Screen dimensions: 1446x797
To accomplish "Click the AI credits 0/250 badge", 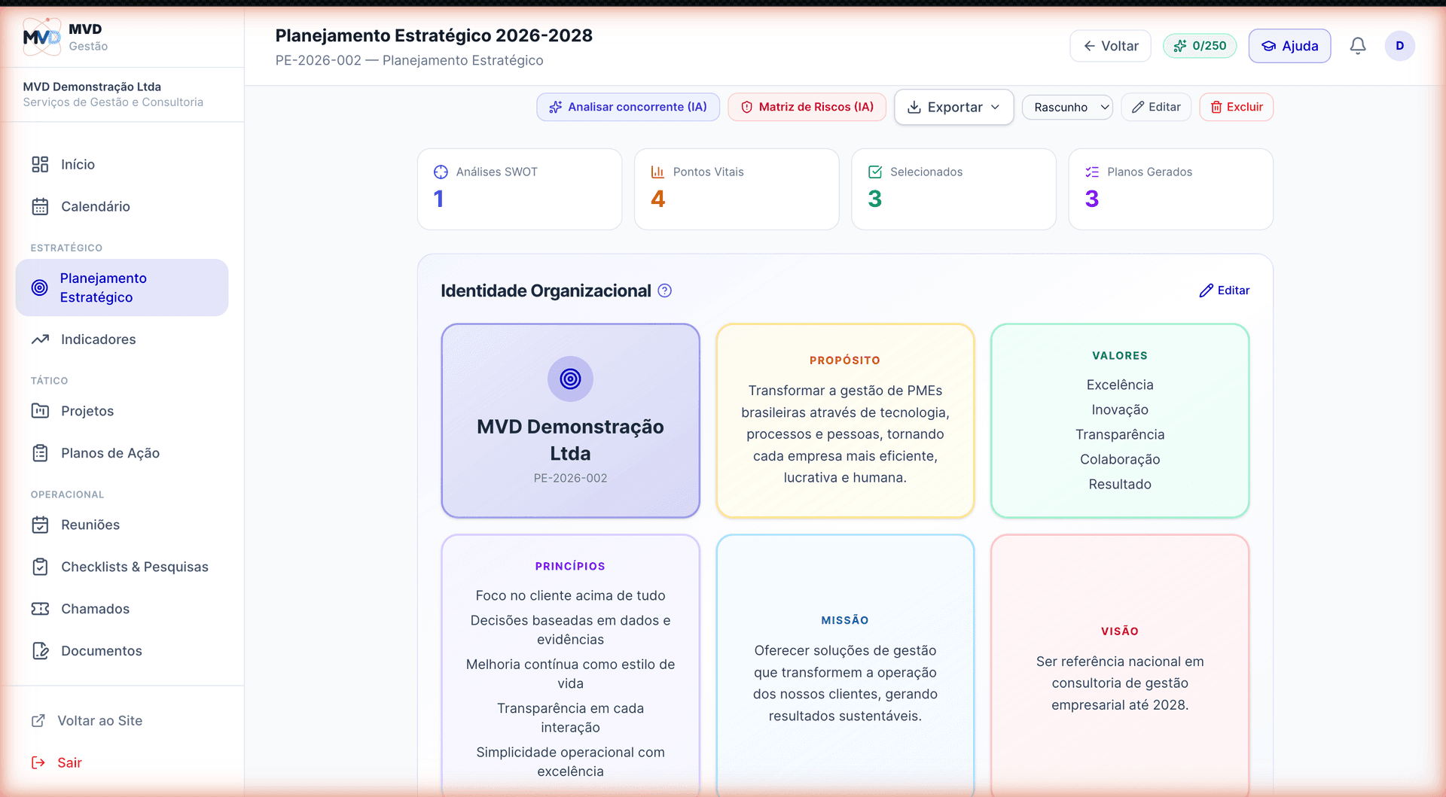I will (x=1200, y=46).
